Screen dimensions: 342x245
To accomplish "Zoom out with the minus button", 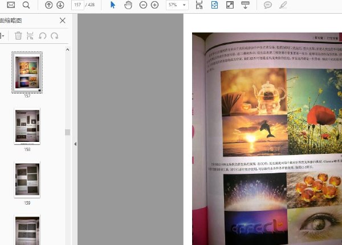I will 143,5.
